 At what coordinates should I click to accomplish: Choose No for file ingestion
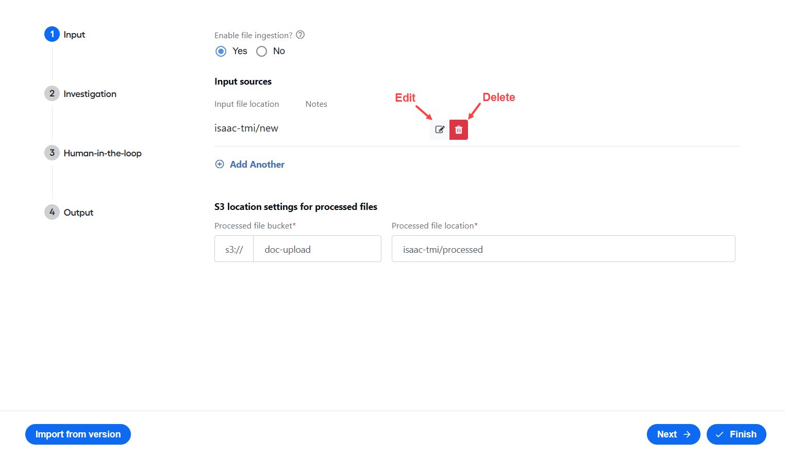tap(262, 51)
